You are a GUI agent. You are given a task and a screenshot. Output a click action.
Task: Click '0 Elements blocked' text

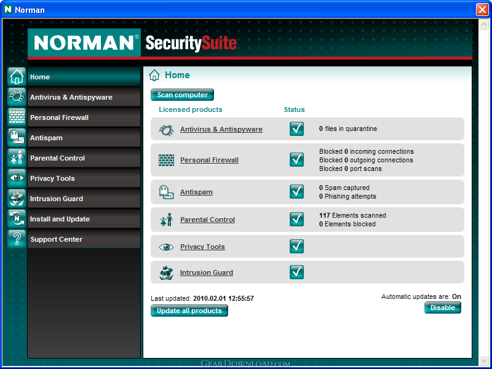tap(347, 224)
